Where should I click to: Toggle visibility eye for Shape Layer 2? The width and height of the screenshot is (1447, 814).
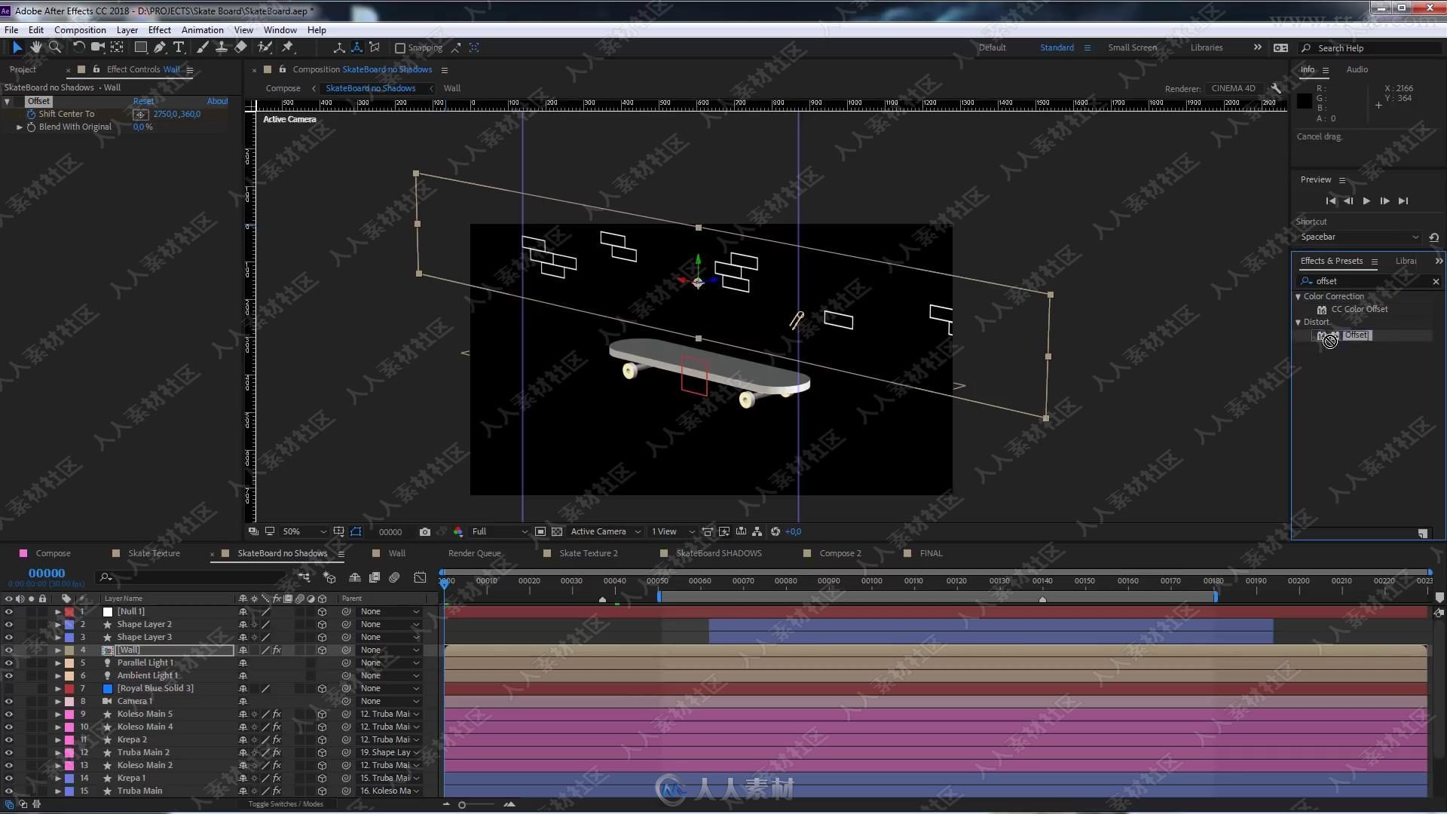click(8, 623)
